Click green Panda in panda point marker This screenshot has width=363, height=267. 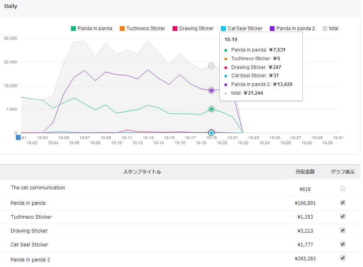coord(211,109)
